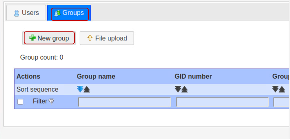
Task: Toggle the select-all checkbox beside Filter
Action: [20, 102]
